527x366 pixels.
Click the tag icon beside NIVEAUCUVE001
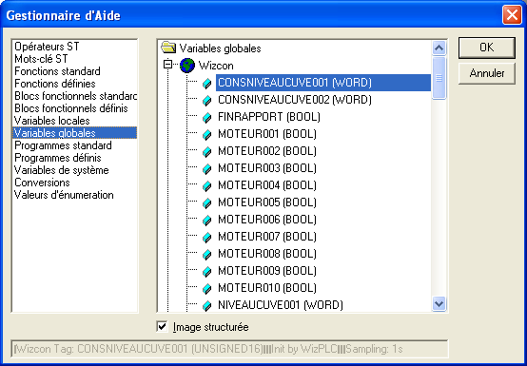click(x=207, y=305)
